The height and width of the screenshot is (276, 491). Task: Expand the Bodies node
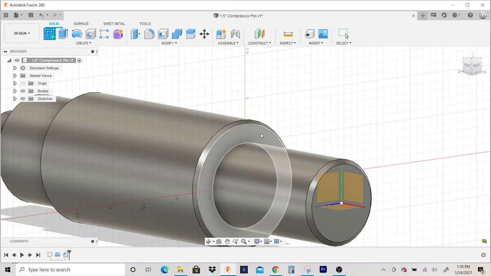pos(15,91)
